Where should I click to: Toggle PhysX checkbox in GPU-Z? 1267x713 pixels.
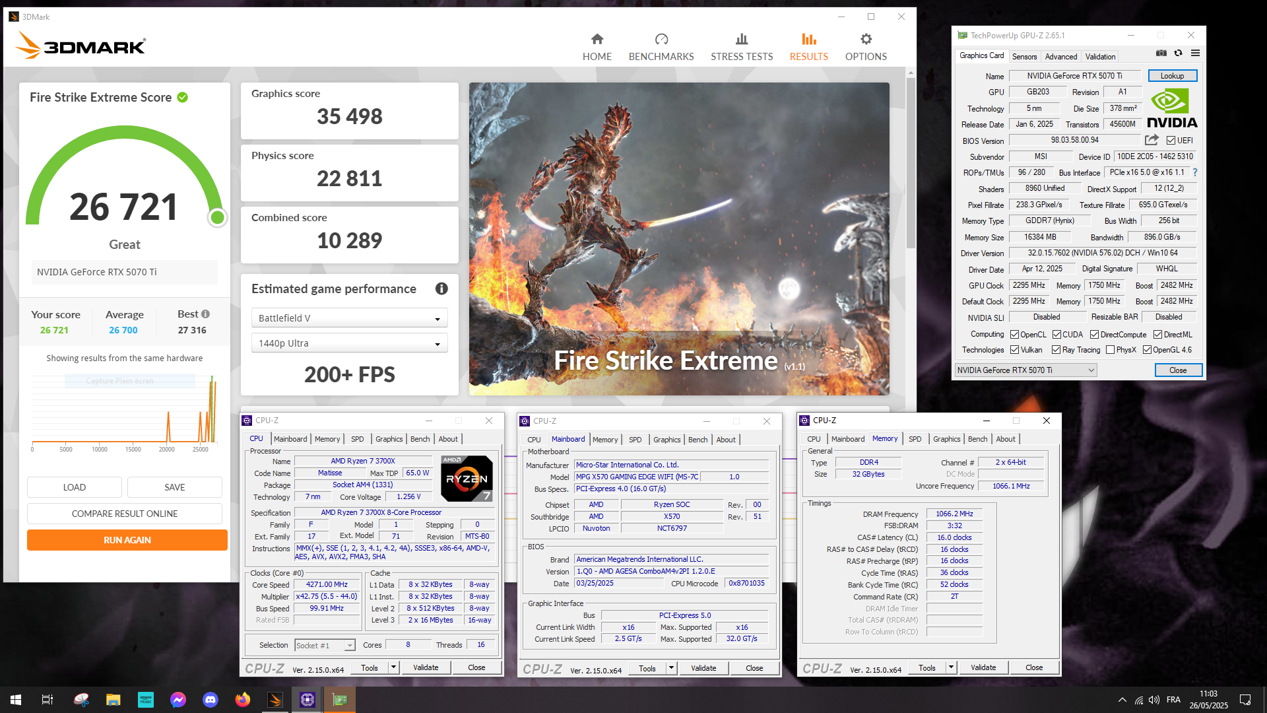pyautogui.click(x=1110, y=350)
